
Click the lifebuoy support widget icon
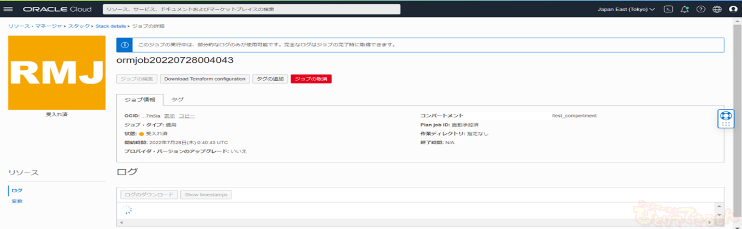click(725, 116)
